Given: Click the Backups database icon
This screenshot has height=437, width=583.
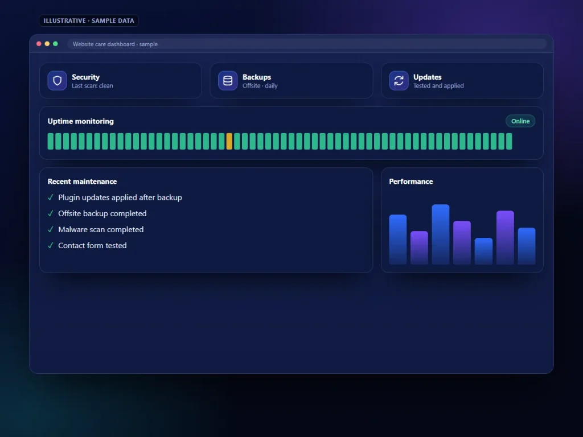Looking at the screenshot, I should [x=228, y=81].
